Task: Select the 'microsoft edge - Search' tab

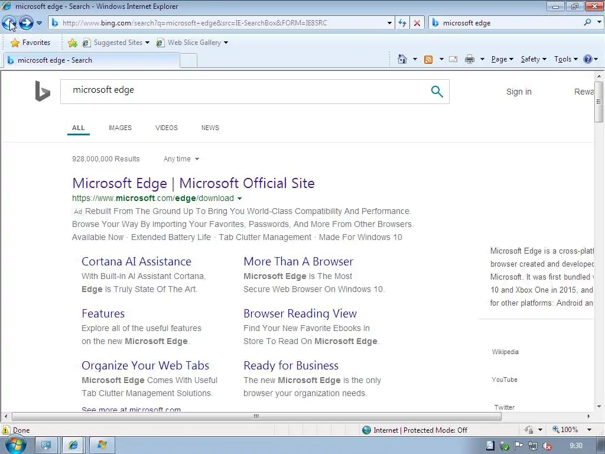Action: pos(92,60)
